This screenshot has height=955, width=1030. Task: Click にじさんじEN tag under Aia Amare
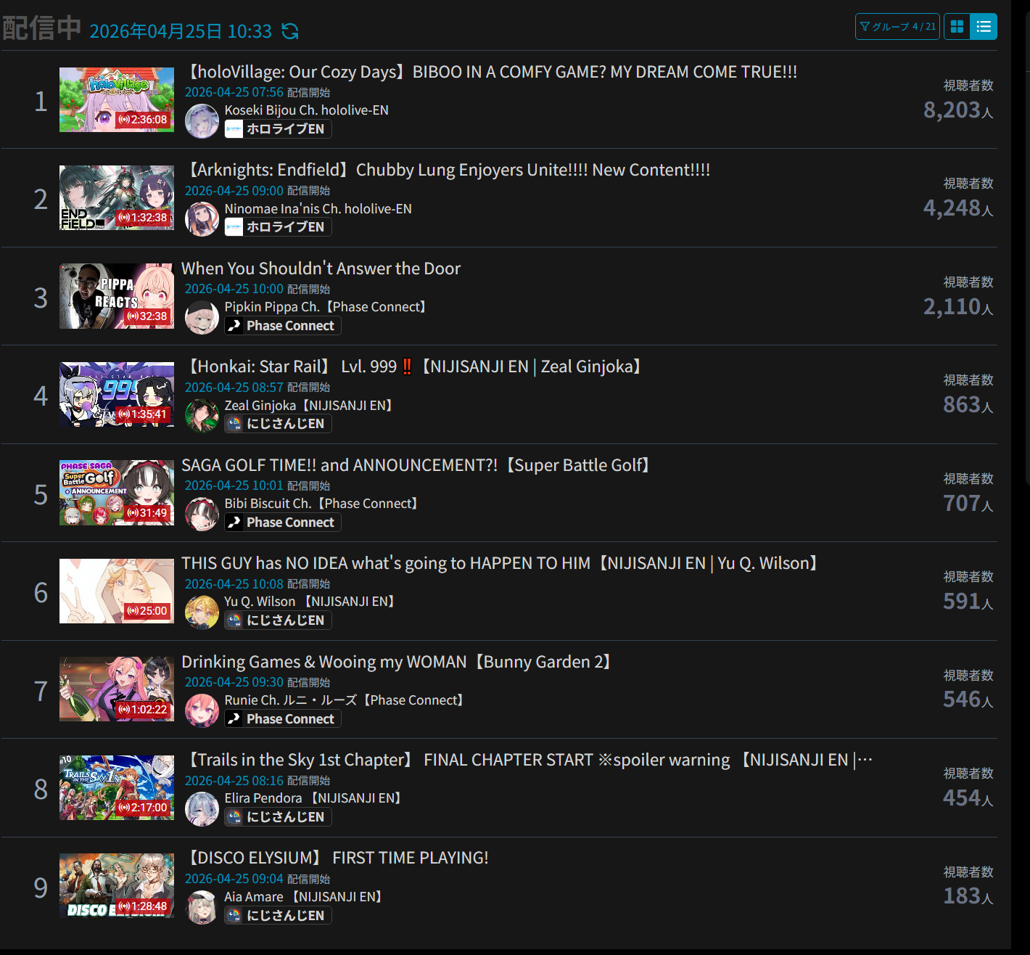point(278,916)
